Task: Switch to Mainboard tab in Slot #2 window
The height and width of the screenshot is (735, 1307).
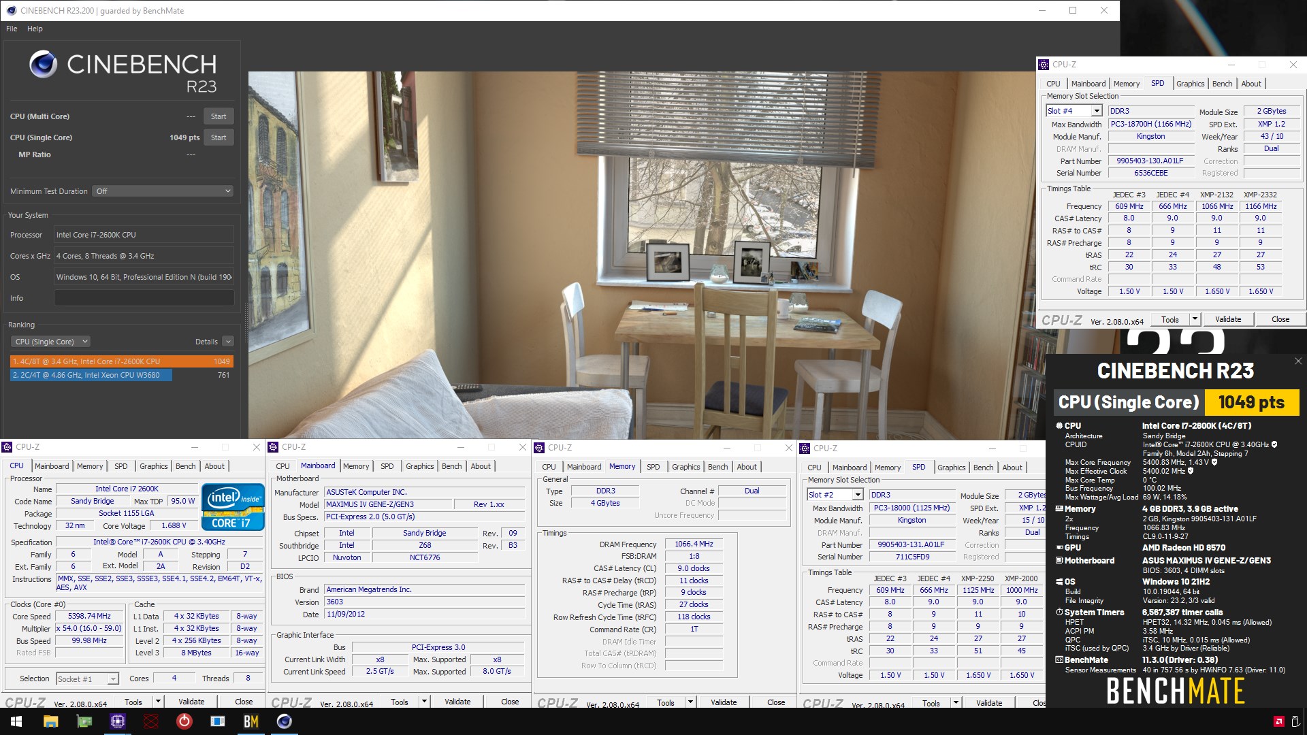Action: pos(849,468)
